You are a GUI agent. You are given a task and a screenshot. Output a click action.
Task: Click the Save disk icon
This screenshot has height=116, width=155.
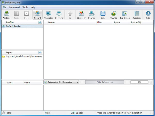click(x=103, y=15)
